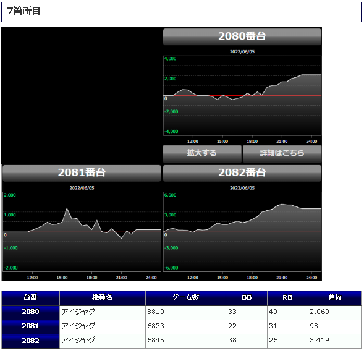Click the 2022/06/05 date above 2080 graph
The image size is (364, 353).
tap(242, 52)
